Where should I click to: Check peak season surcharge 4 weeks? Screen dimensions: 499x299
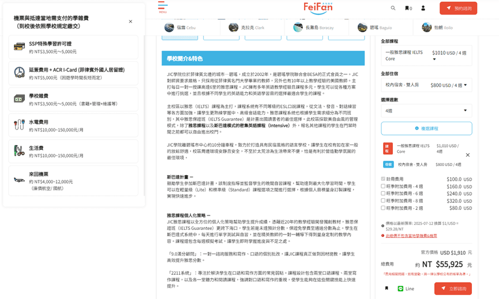pyautogui.click(x=383, y=187)
